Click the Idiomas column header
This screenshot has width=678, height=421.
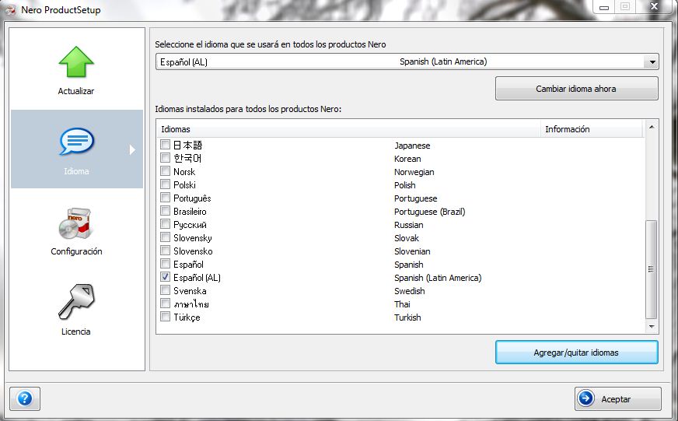pyautogui.click(x=348, y=129)
